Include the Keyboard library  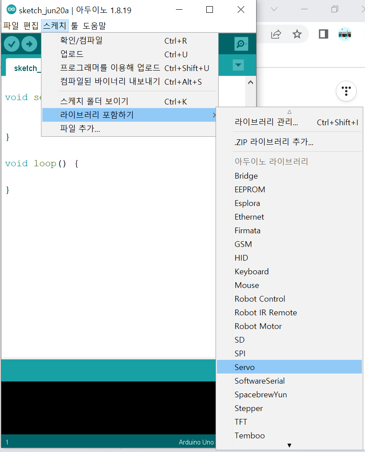(289, 272)
